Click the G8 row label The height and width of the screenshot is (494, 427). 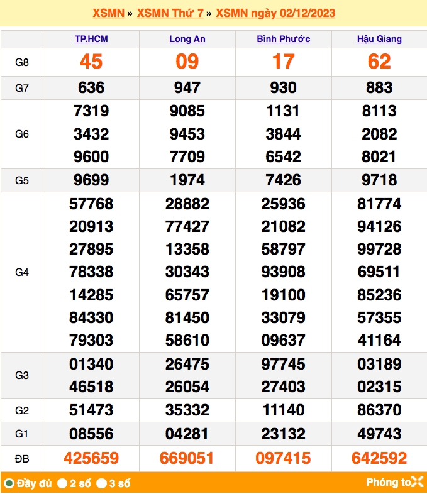[x=22, y=62]
